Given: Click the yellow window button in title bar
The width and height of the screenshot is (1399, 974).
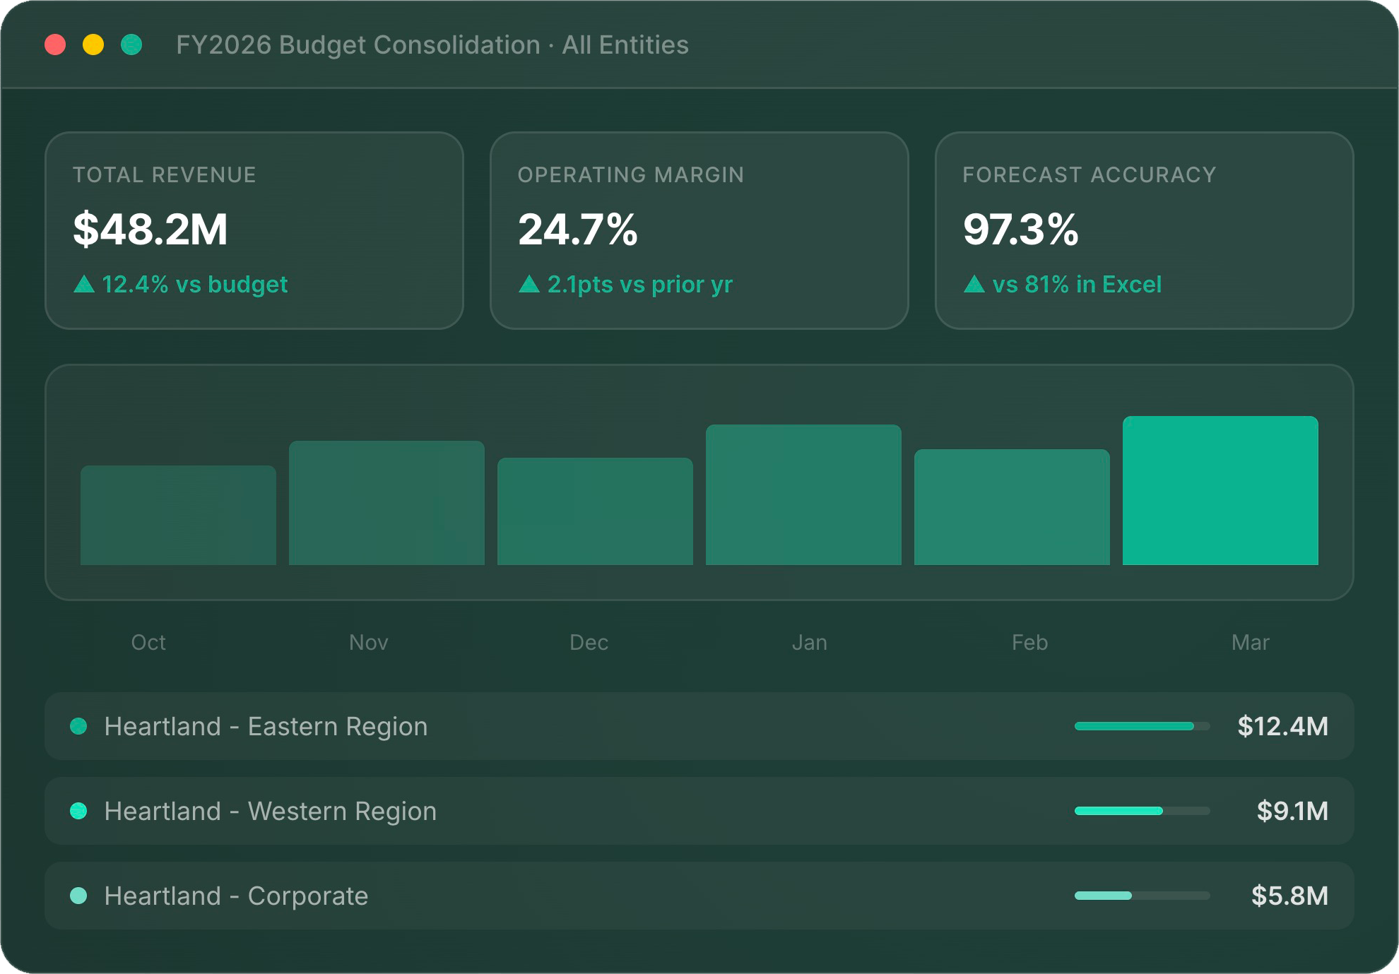Looking at the screenshot, I should point(93,44).
